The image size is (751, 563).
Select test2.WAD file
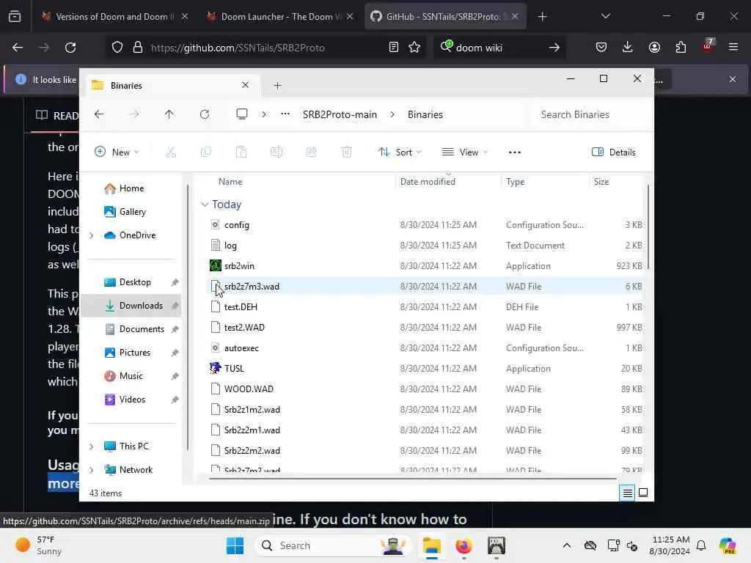coord(426,328)
